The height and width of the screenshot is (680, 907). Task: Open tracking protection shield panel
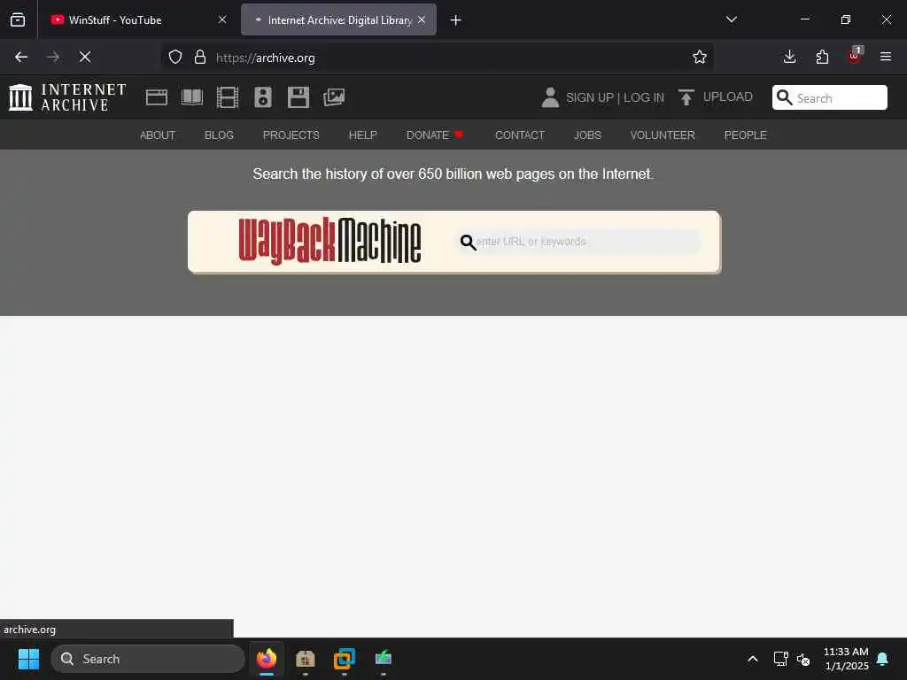pos(175,58)
